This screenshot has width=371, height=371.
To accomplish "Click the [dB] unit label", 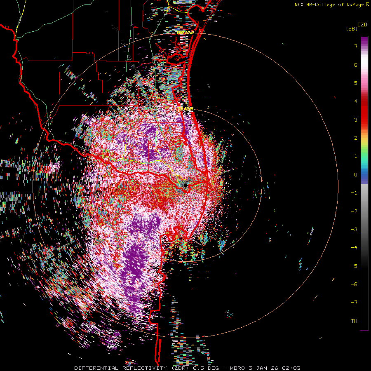I will [x=352, y=28].
